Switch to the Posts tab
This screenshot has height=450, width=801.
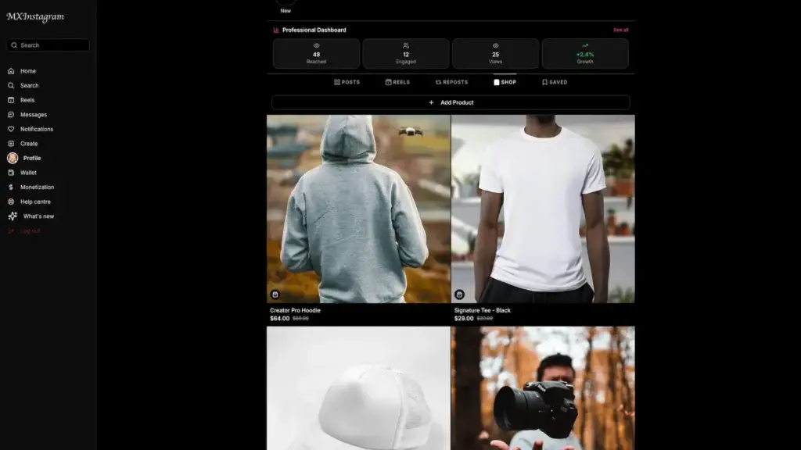point(347,82)
